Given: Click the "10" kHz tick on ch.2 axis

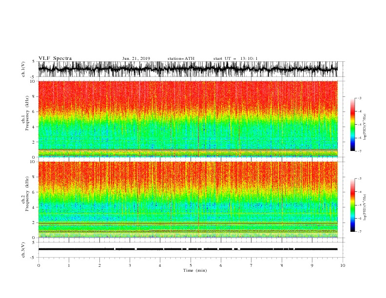Looking at the screenshot, I should [33, 162].
